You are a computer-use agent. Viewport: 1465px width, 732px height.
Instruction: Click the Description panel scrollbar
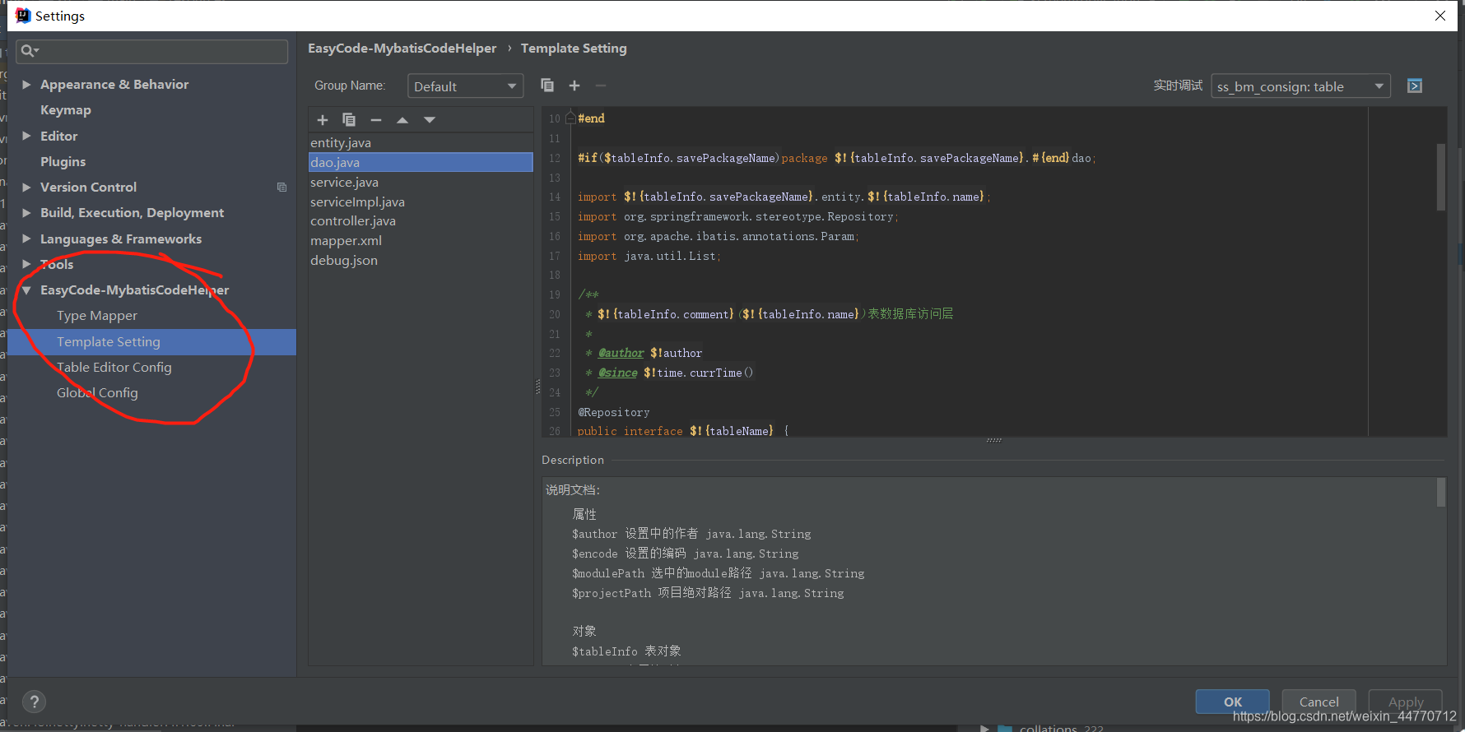(x=1441, y=493)
